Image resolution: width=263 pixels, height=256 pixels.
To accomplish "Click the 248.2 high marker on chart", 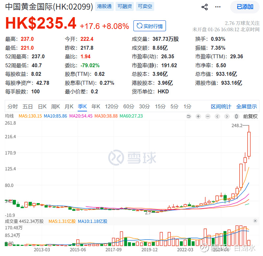I will [x=237, y=126].
